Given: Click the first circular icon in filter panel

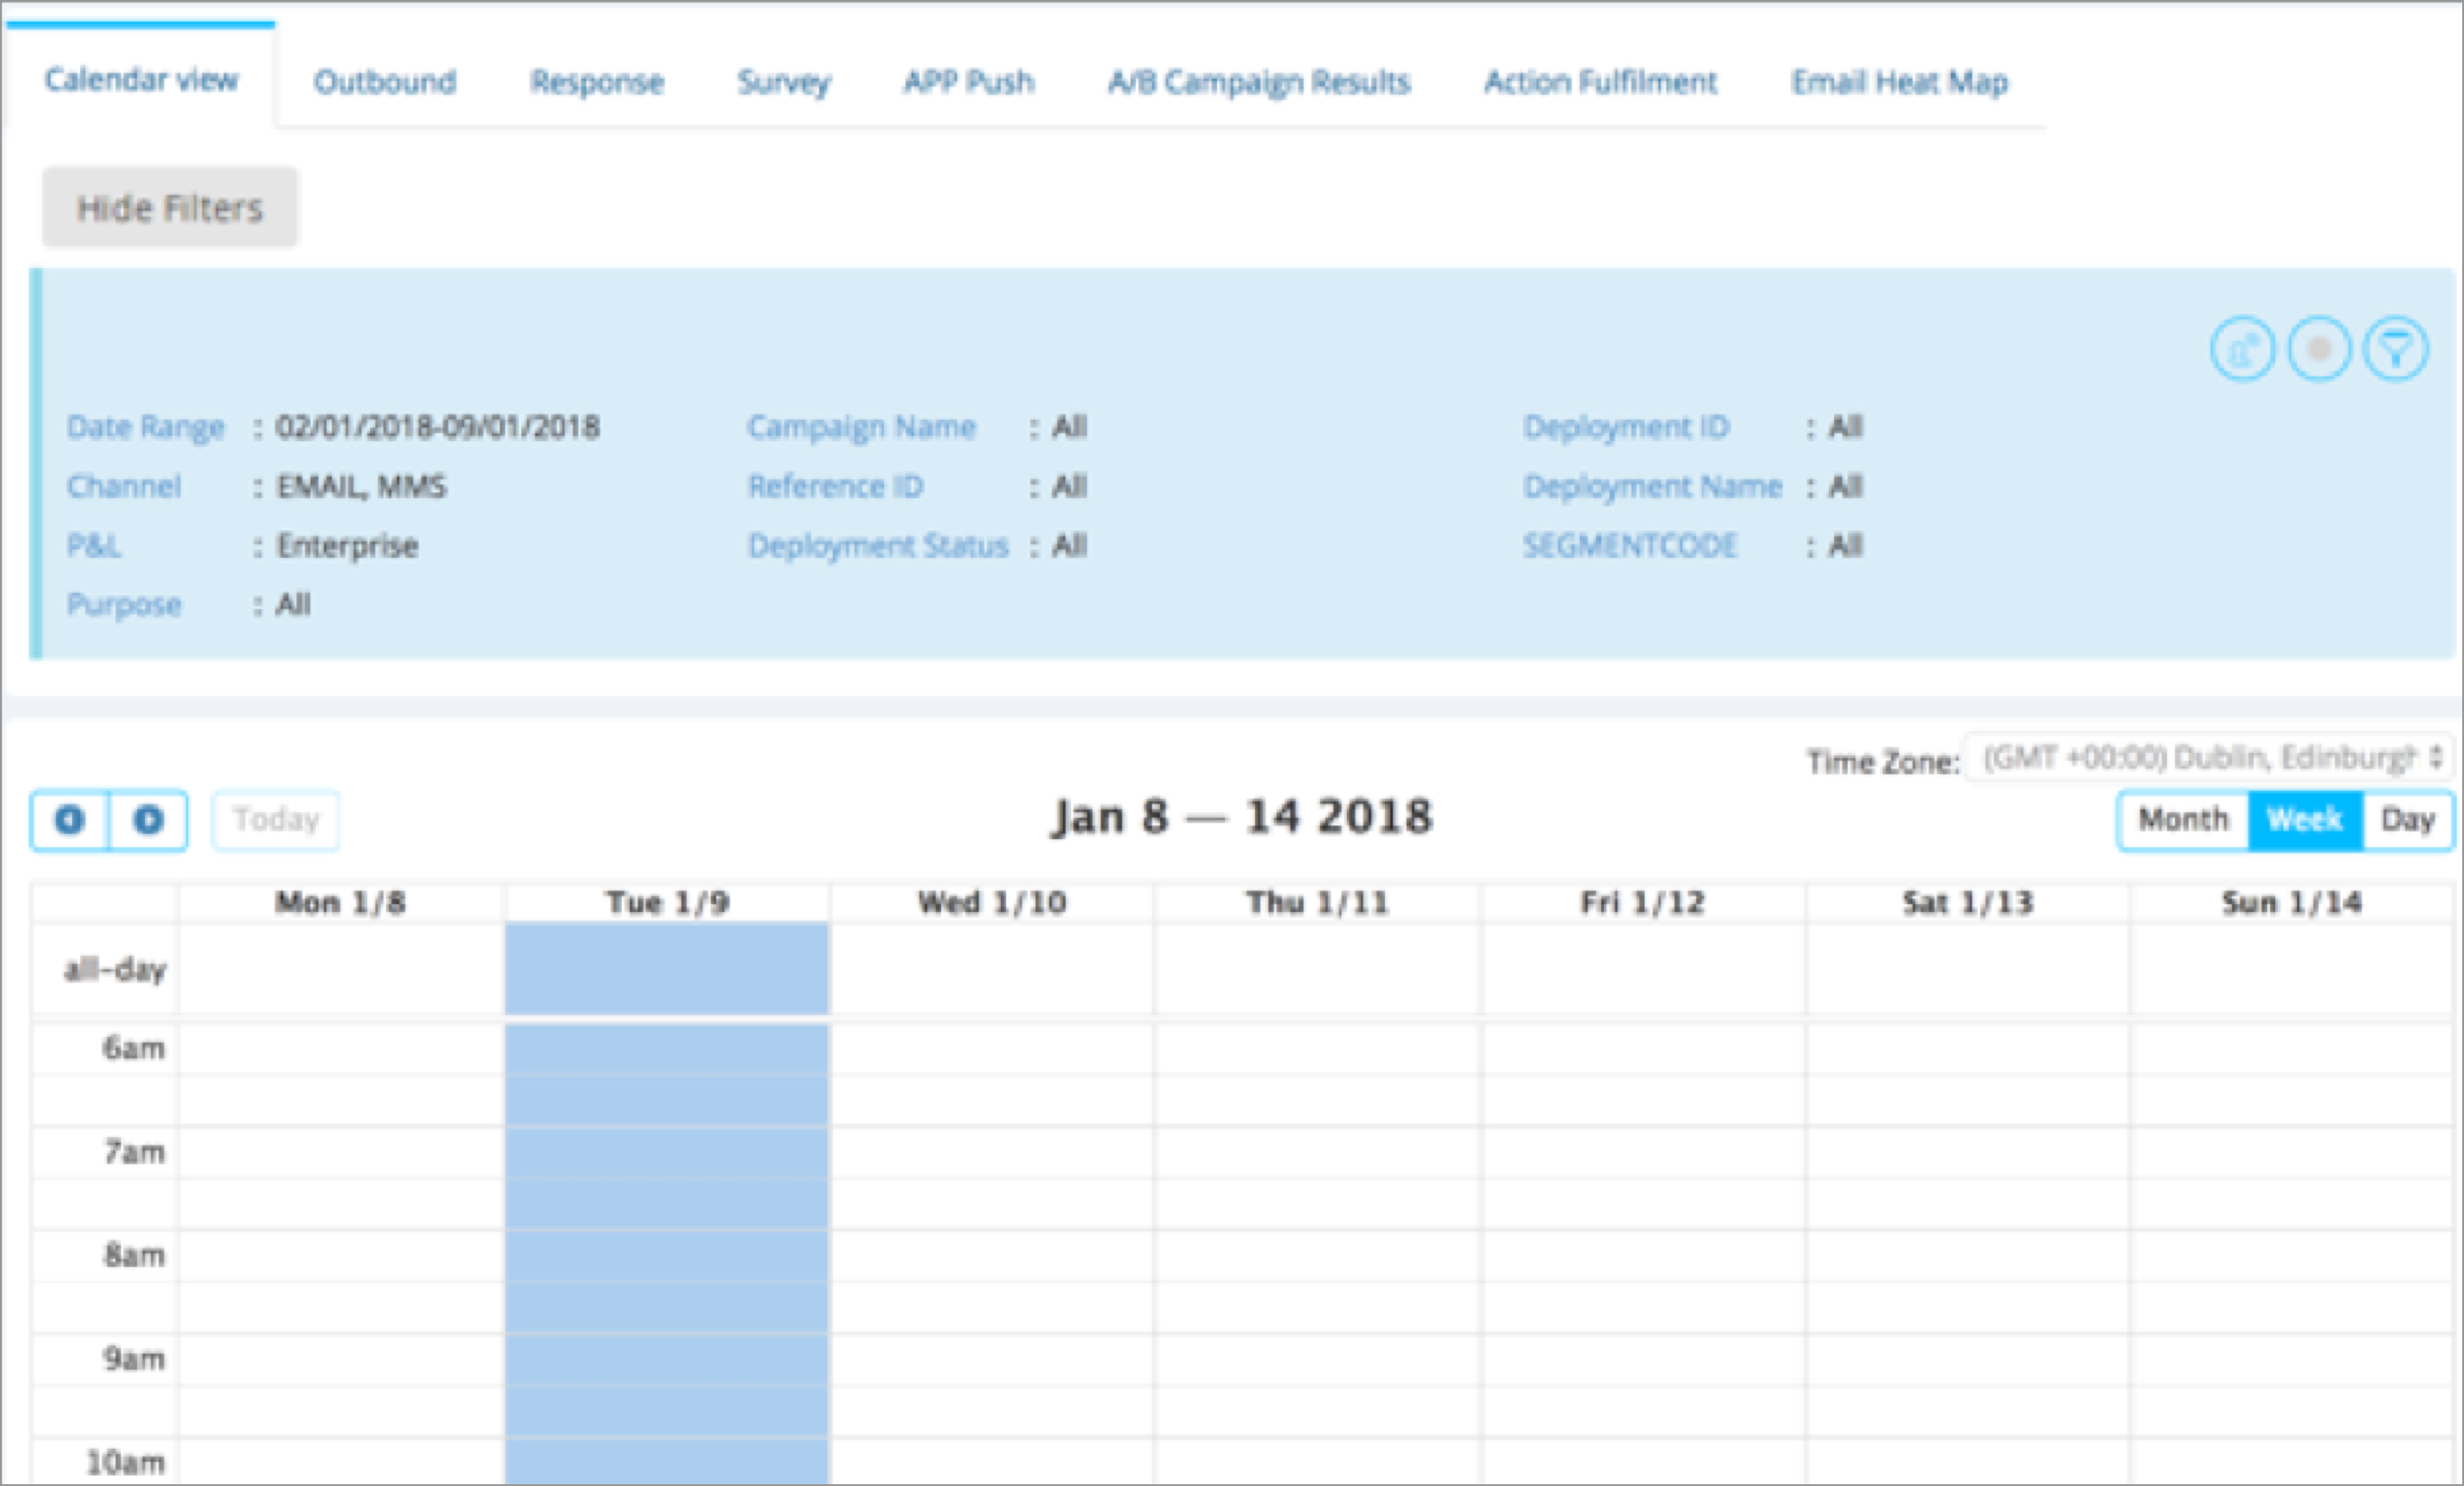Looking at the screenshot, I should pyautogui.click(x=2242, y=349).
